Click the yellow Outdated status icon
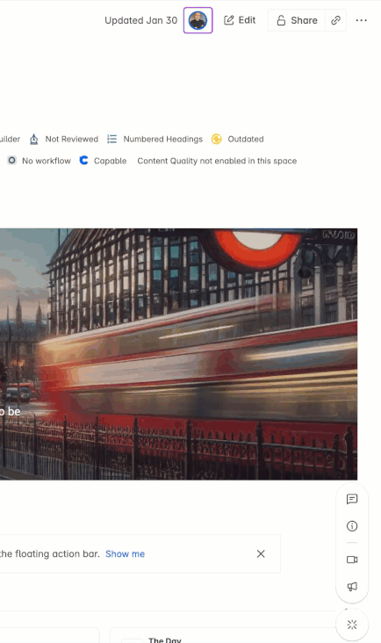 [x=217, y=139]
